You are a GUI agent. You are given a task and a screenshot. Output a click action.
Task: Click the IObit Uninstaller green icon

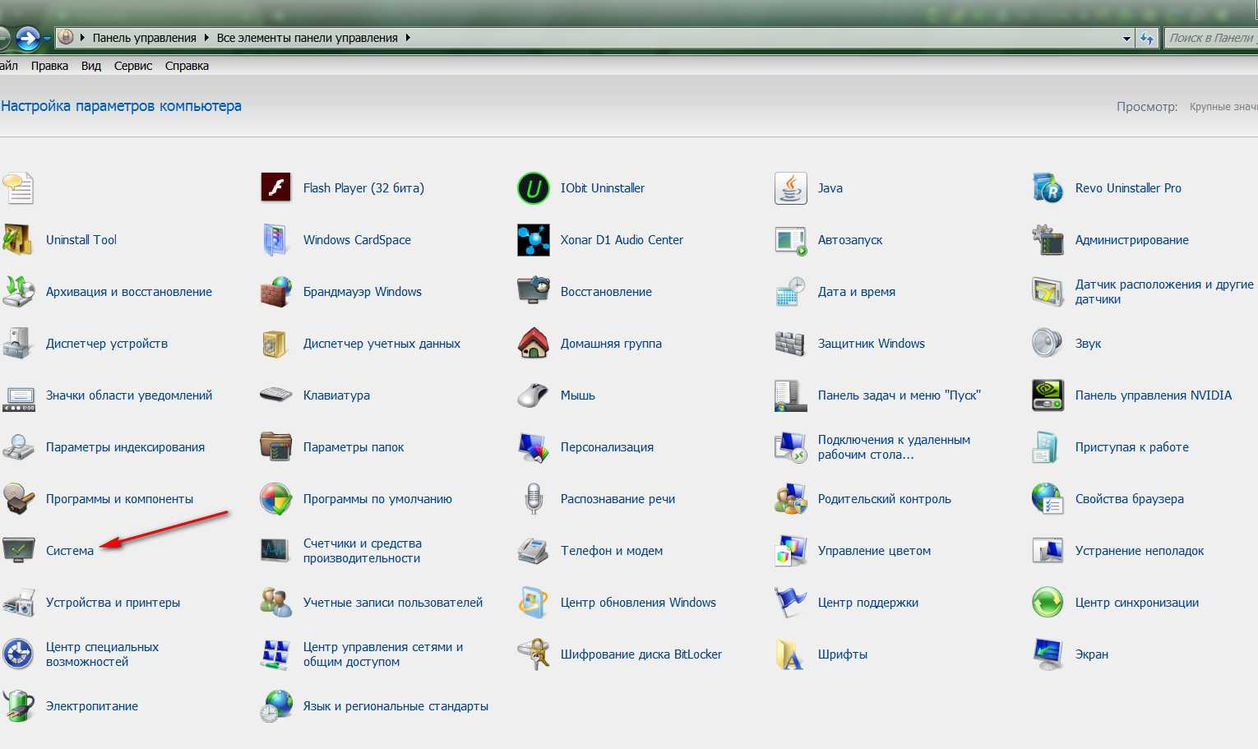[534, 188]
